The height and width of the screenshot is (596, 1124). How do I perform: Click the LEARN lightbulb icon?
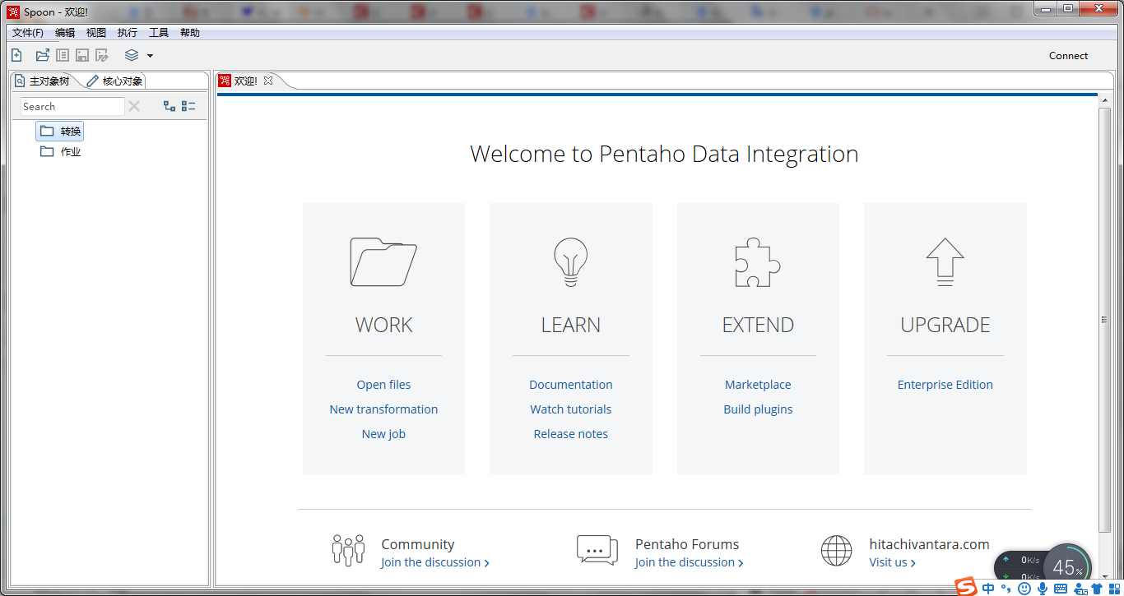click(570, 262)
